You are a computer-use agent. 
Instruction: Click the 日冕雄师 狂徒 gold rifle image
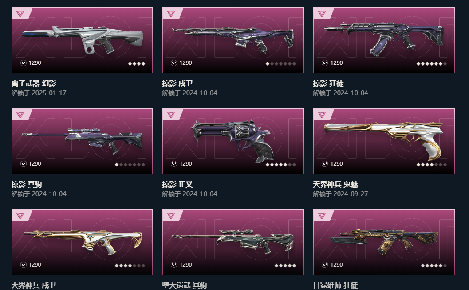(384, 240)
